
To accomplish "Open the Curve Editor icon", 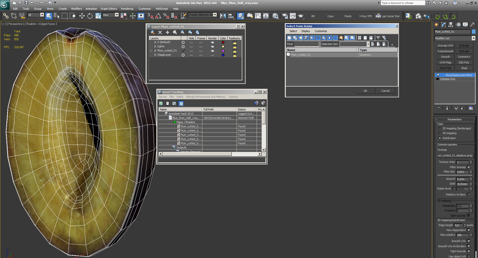I will point(258,15).
